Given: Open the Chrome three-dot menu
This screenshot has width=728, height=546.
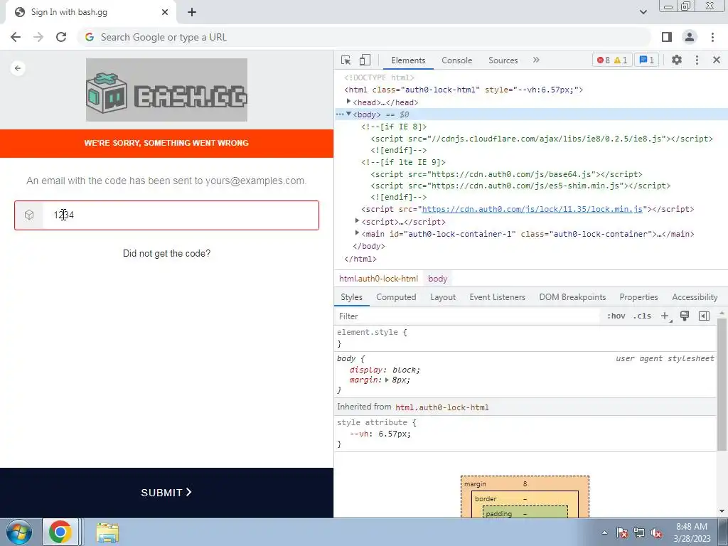Looking at the screenshot, I should [712, 37].
